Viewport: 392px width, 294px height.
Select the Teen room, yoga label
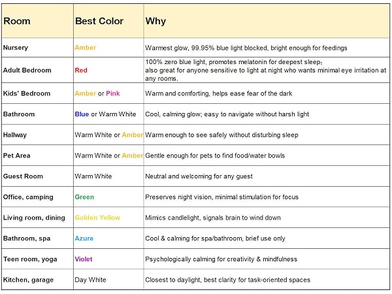pos(30,259)
